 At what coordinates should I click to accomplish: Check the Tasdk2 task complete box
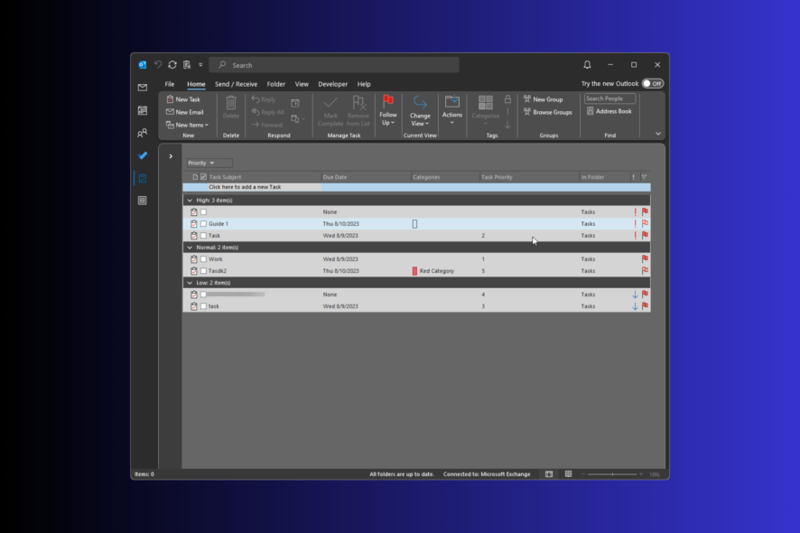[x=203, y=271]
